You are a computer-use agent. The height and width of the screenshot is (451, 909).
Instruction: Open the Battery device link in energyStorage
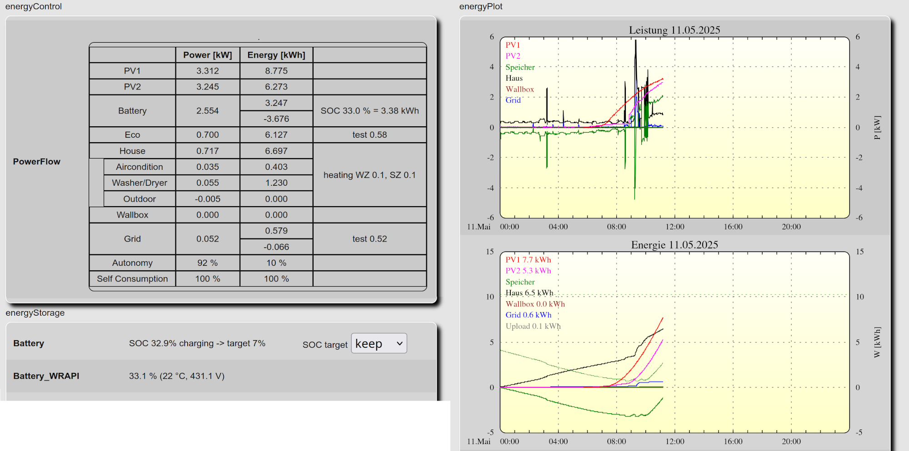29,343
